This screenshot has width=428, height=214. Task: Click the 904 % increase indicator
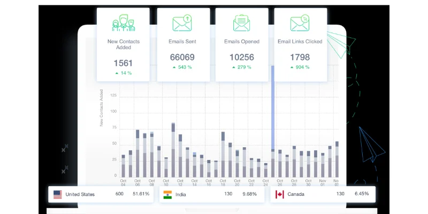[x=300, y=67]
